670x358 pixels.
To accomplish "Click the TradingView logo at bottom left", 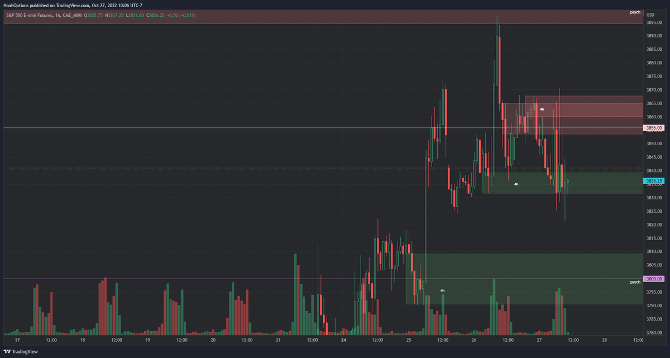I will tap(21, 352).
